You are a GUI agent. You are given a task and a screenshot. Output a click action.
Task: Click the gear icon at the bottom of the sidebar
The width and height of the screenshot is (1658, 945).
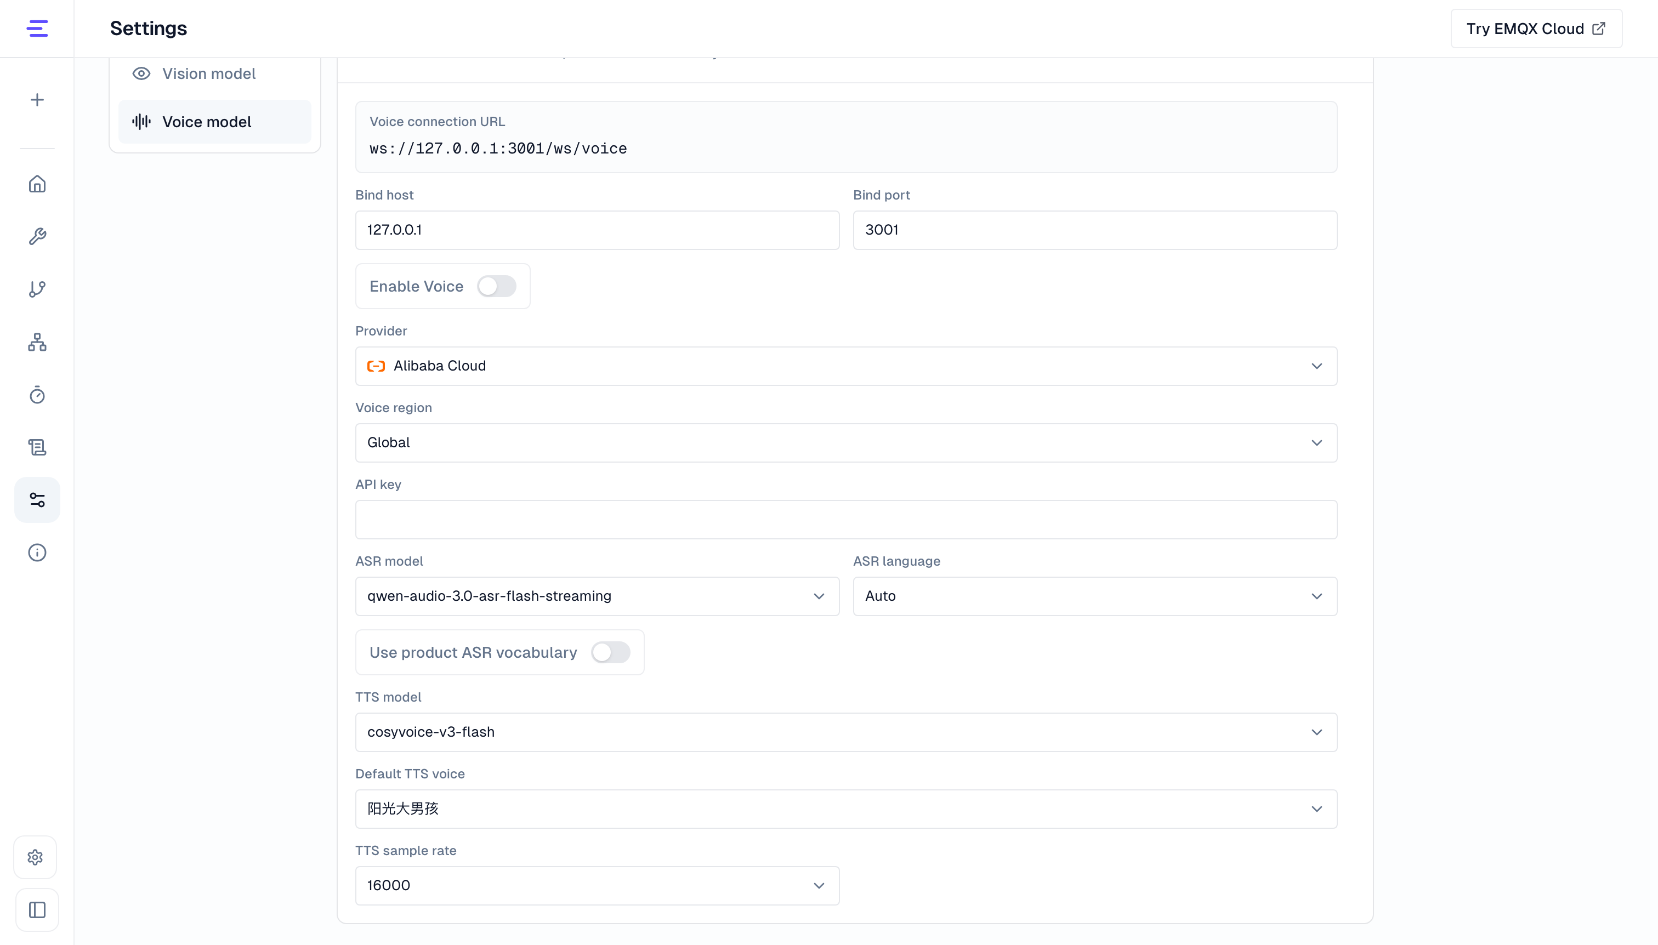coord(36,857)
